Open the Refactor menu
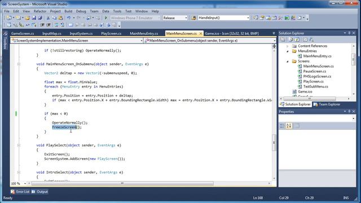 click(40, 11)
